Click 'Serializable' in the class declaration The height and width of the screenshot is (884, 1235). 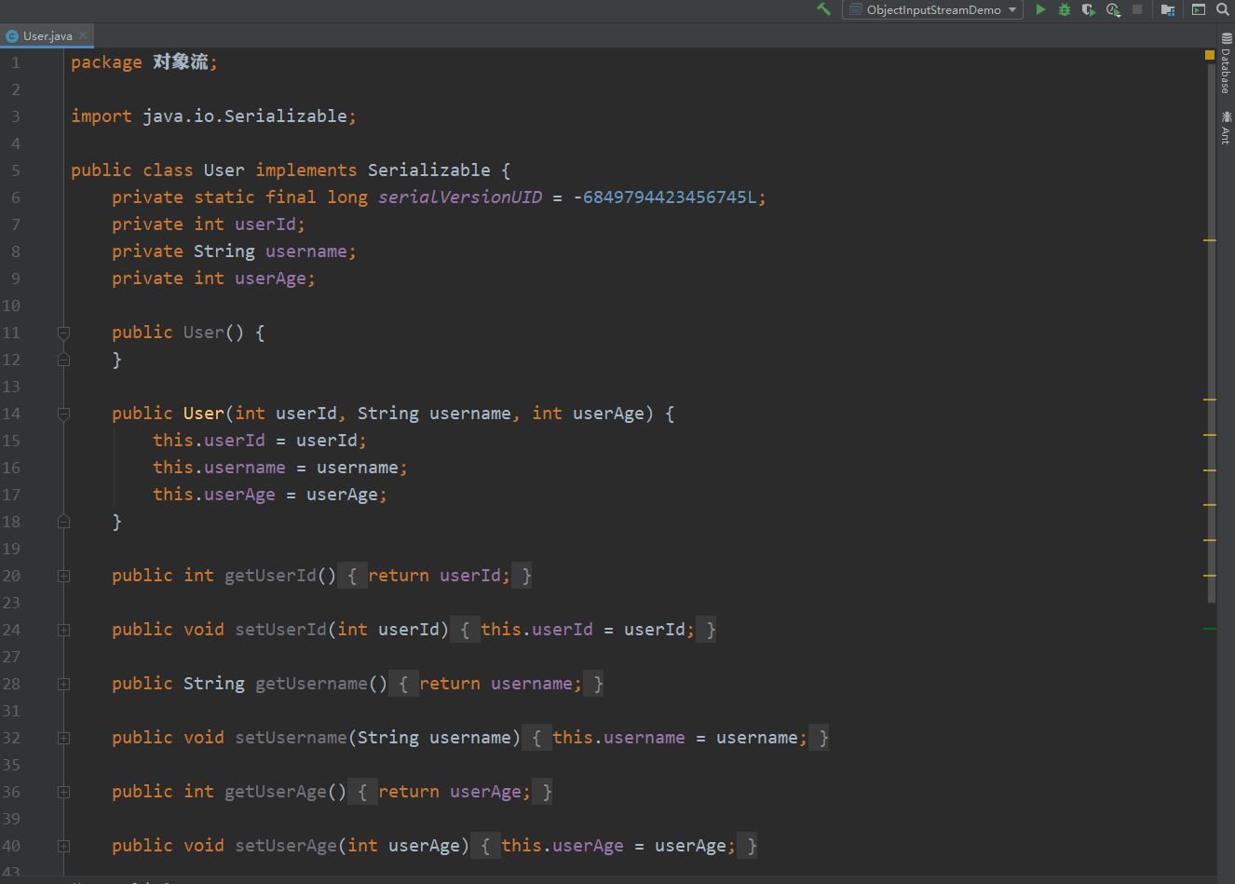click(x=428, y=170)
